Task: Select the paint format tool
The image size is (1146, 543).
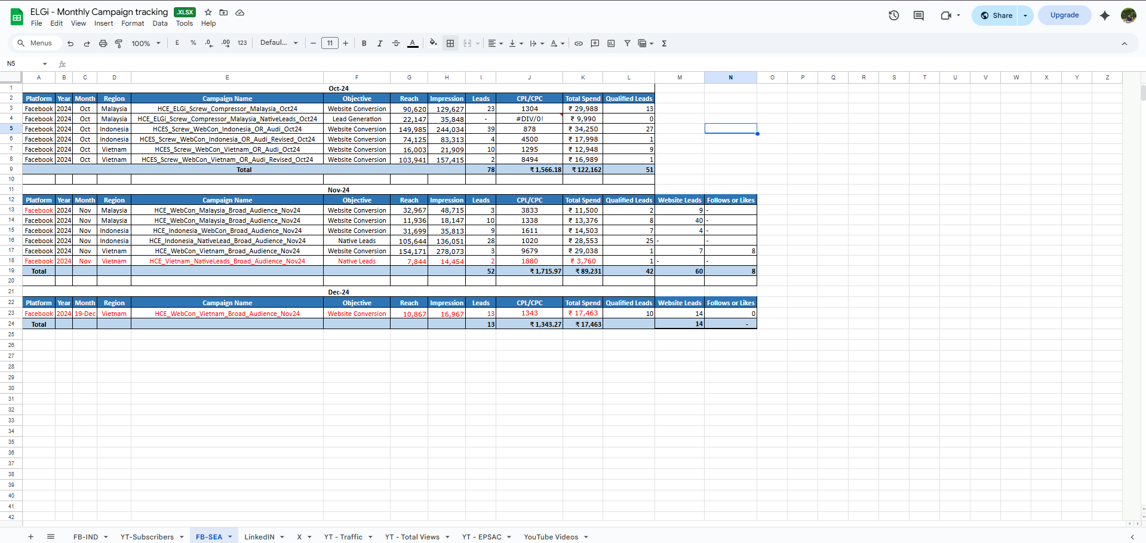Action: click(119, 44)
